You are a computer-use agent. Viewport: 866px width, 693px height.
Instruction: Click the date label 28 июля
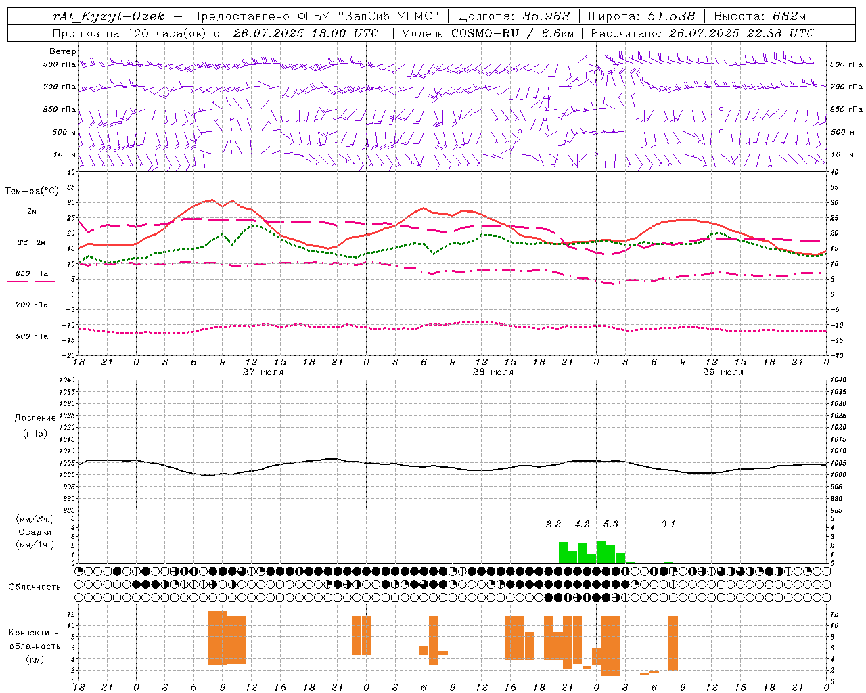(493, 372)
